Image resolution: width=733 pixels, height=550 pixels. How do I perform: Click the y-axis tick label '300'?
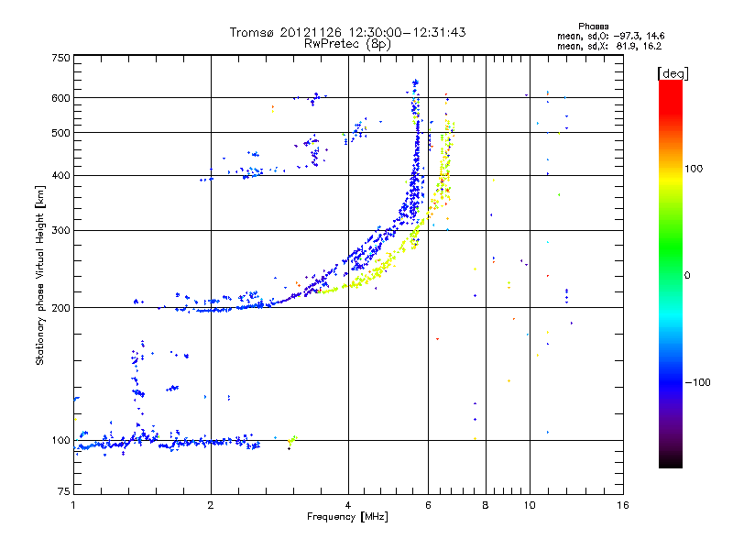[60, 230]
